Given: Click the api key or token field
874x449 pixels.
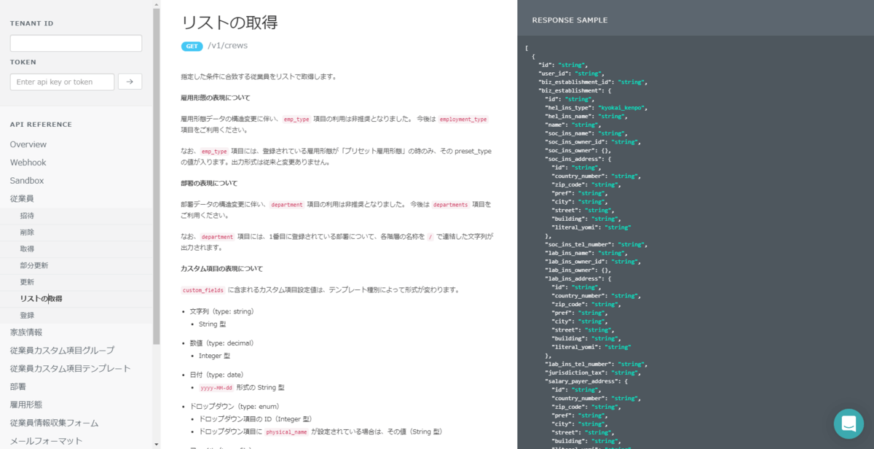Looking at the screenshot, I should 62,82.
